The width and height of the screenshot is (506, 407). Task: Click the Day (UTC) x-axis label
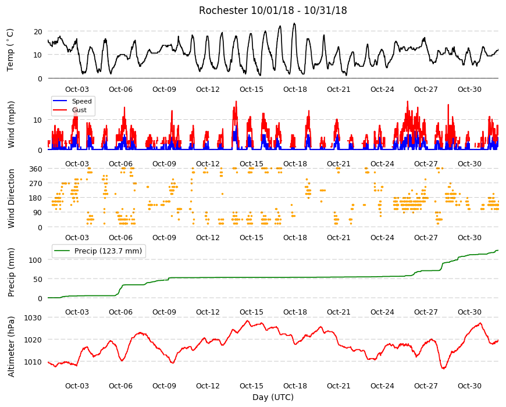click(273, 397)
